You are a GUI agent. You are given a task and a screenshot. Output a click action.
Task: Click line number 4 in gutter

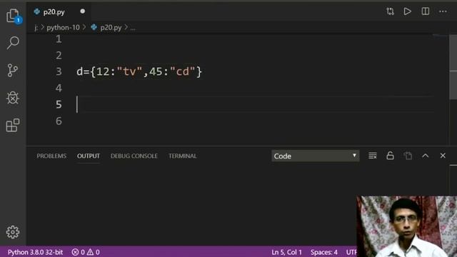click(x=59, y=88)
